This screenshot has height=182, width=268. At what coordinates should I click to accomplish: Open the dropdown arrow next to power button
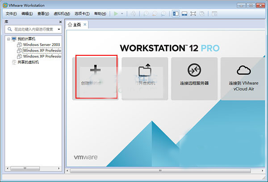point(122,14)
